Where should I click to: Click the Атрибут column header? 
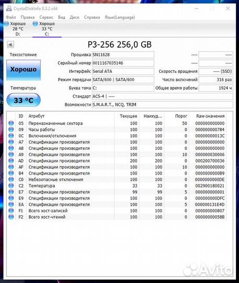point(70,116)
